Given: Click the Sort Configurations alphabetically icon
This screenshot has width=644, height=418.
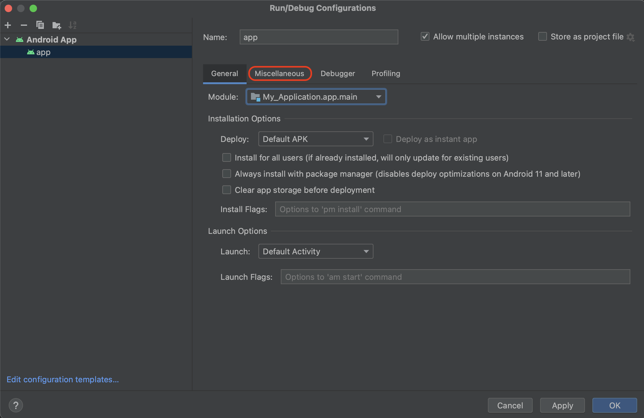Looking at the screenshot, I should 72,25.
